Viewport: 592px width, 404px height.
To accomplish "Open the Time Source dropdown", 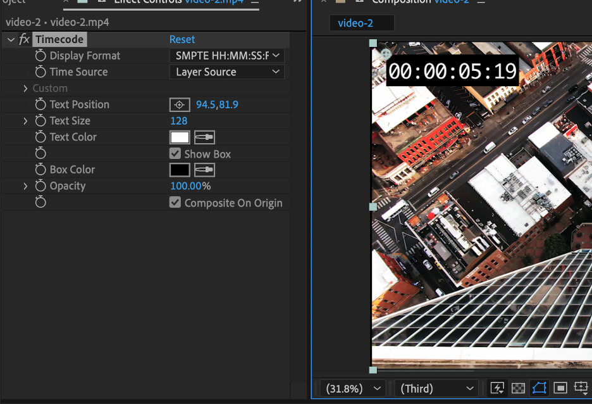I will pos(227,72).
